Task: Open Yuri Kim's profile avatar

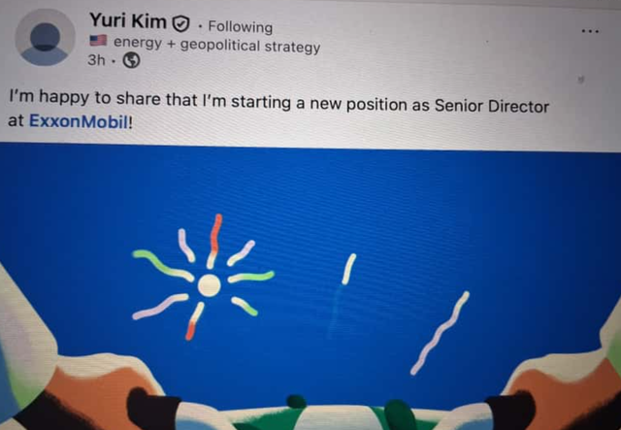Action: point(45,37)
